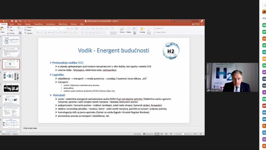This screenshot has height=150, width=266.
Task: Click the Search in Presentation field
Action: [x=185, y=21]
